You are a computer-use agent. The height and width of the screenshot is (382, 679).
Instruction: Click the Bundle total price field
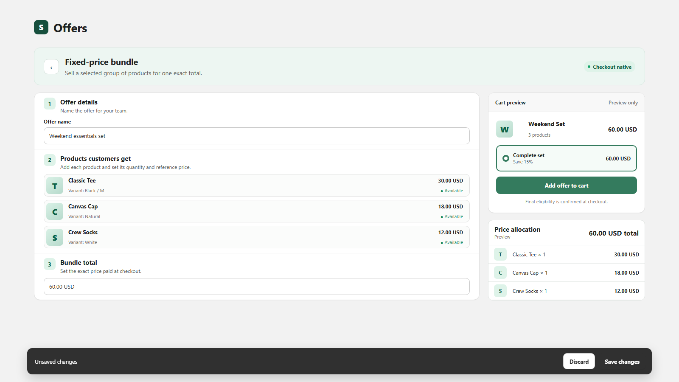257,286
